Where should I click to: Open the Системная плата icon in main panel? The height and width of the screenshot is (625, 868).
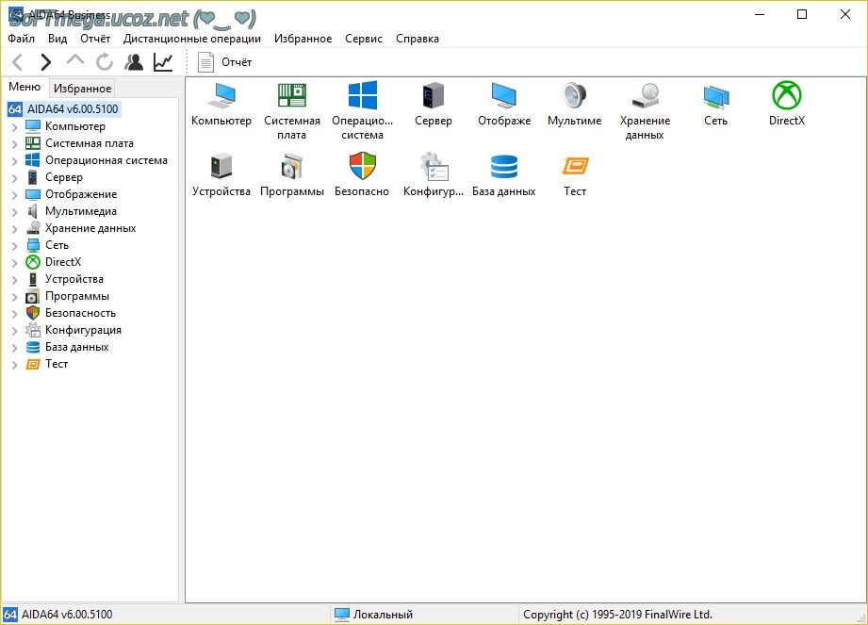(x=291, y=96)
